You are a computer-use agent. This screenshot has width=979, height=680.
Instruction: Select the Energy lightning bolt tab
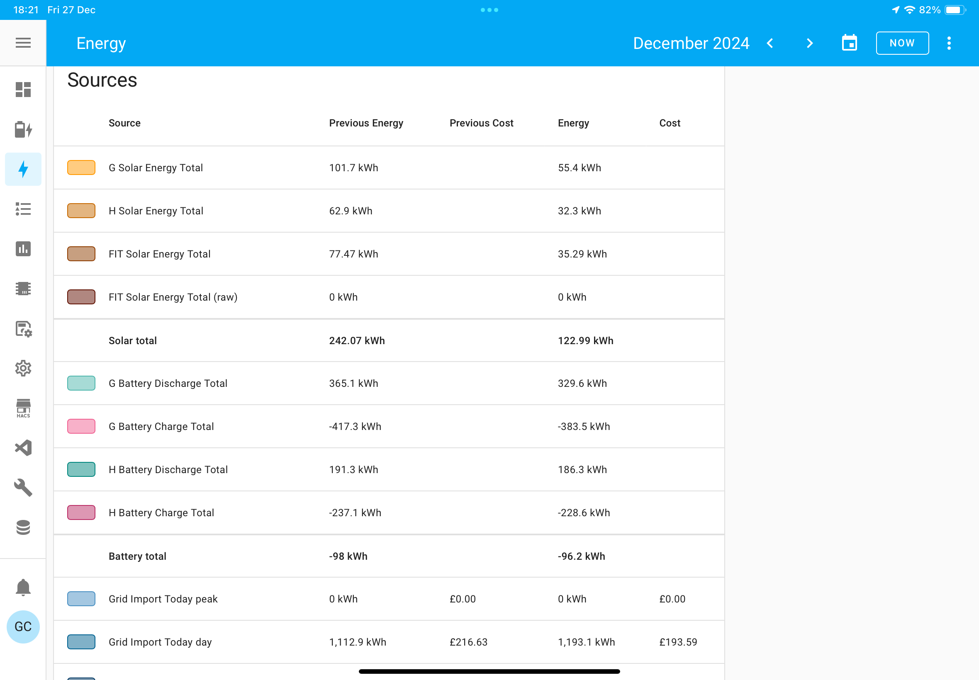(23, 169)
